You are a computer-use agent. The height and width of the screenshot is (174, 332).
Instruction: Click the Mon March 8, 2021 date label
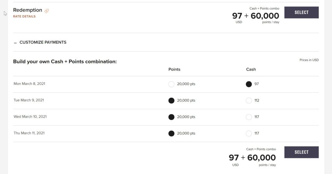pyautogui.click(x=29, y=84)
